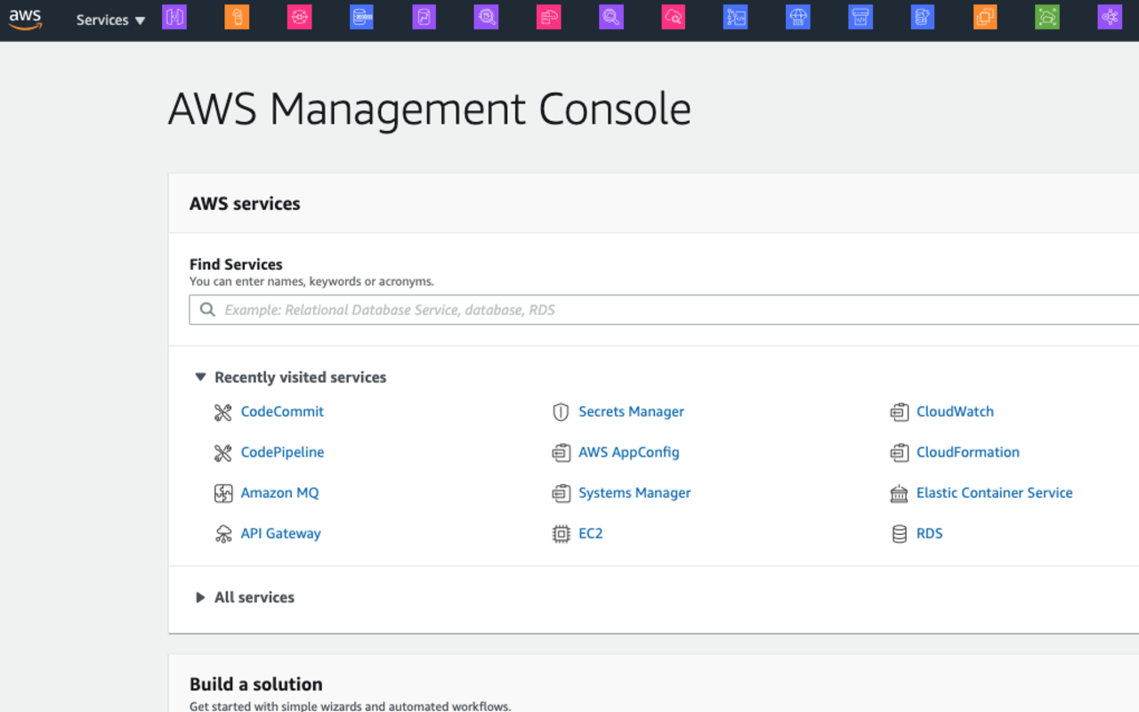Open the purple cylinder-with-chart shortcut icon
Viewport: 1139px width, 712px height.
point(424,16)
